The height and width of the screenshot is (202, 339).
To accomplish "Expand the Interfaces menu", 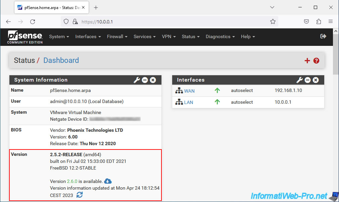I will [x=88, y=37].
